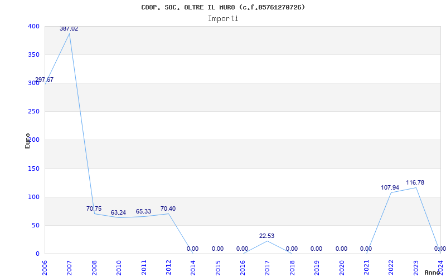Image resolution: width=446 pixels, height=278 pixels.
Task: Select the 297.67 data label
Action: [x=44, y=80]
